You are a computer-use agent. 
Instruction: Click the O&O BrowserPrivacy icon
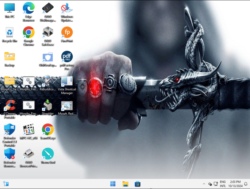tap(29, 158)
